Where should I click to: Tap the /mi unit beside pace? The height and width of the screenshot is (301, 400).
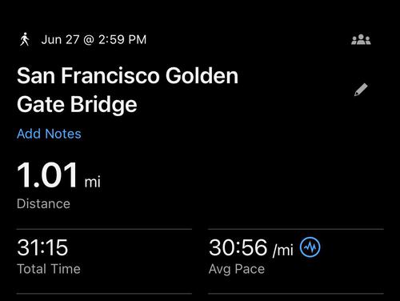point(283,250)
